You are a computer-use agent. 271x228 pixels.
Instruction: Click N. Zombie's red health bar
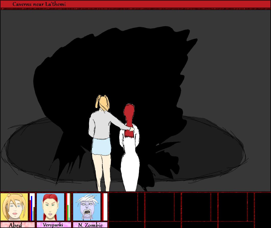click(105, 207)
